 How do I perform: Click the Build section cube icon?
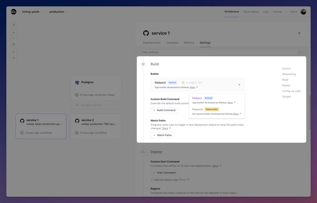pos(143,64)
